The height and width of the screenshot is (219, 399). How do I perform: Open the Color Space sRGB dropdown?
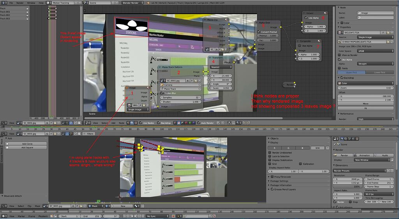pos(375,51)
